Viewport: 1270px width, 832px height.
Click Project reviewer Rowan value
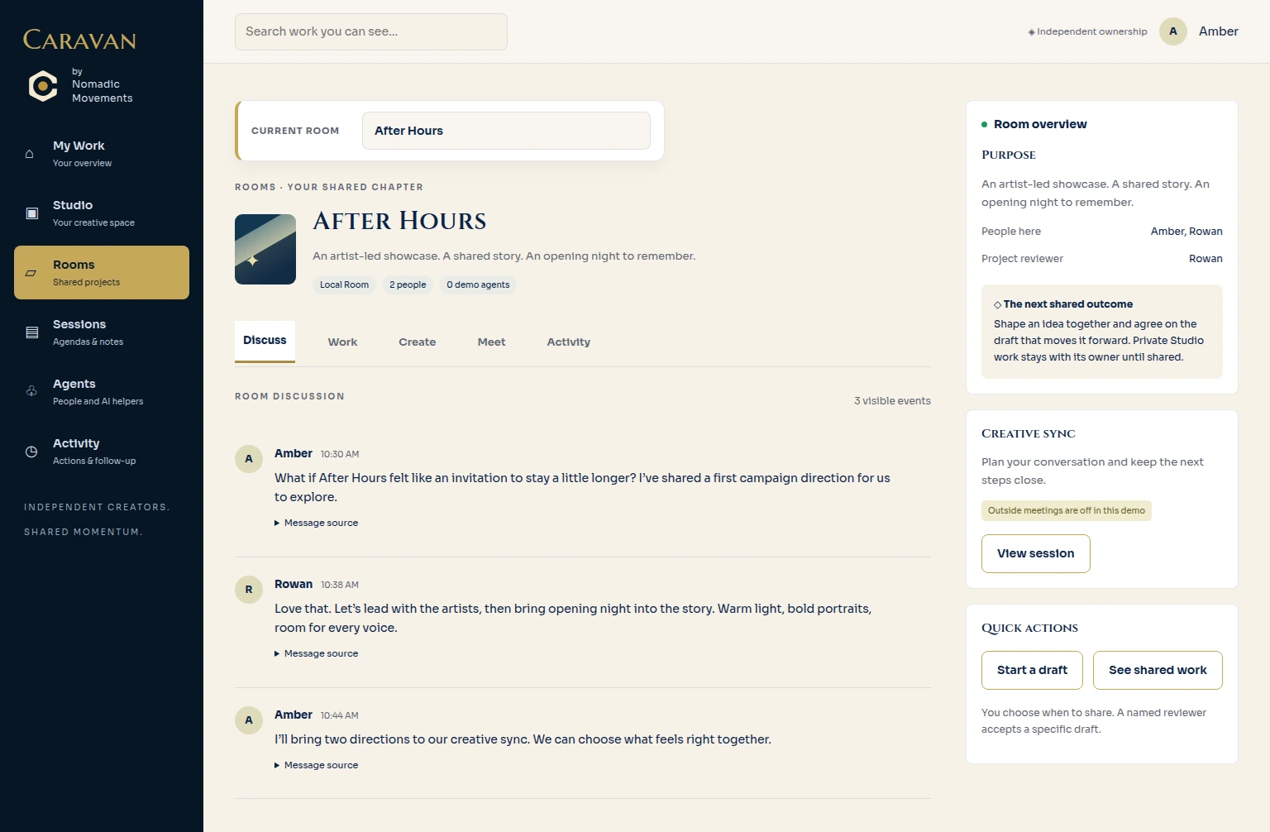click(1206, 259)
